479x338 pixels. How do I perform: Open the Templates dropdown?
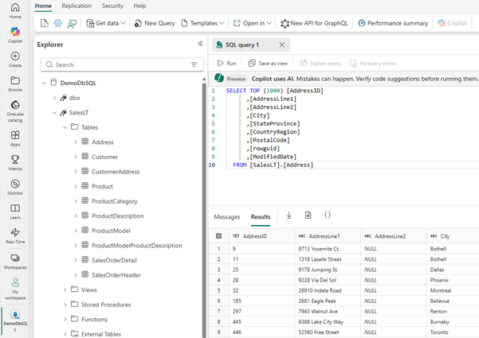(203, 23)
